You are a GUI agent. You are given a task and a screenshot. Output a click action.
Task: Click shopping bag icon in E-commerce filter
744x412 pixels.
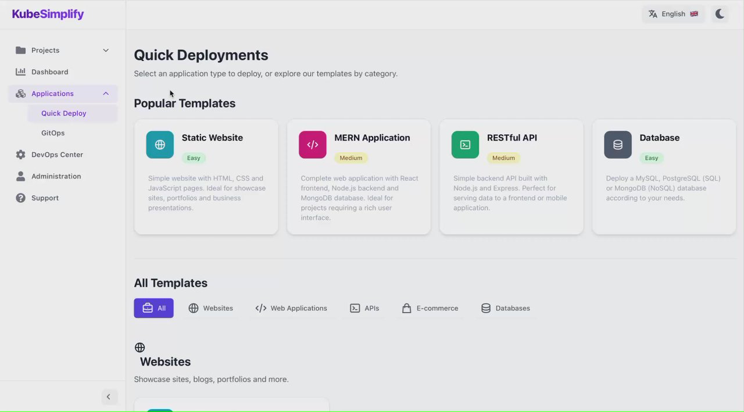click(x=406, y=308)
